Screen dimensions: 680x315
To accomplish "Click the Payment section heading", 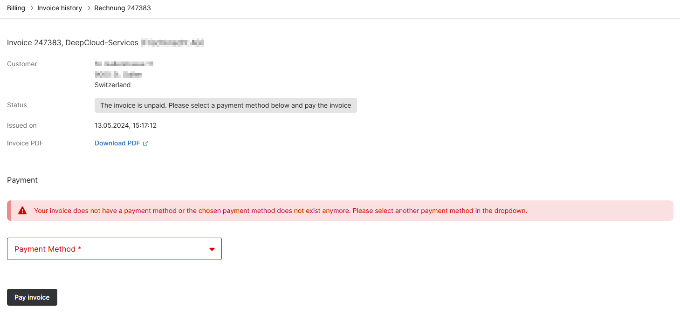I will [22, 180].
